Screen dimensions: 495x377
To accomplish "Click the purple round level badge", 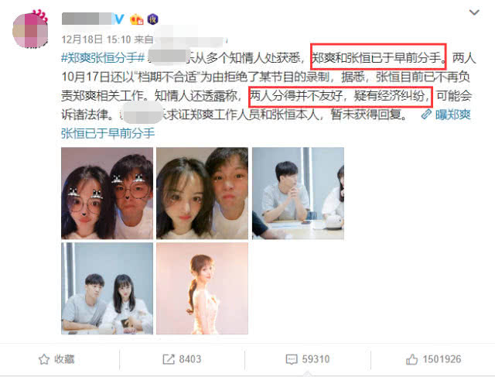I will 153,19.
